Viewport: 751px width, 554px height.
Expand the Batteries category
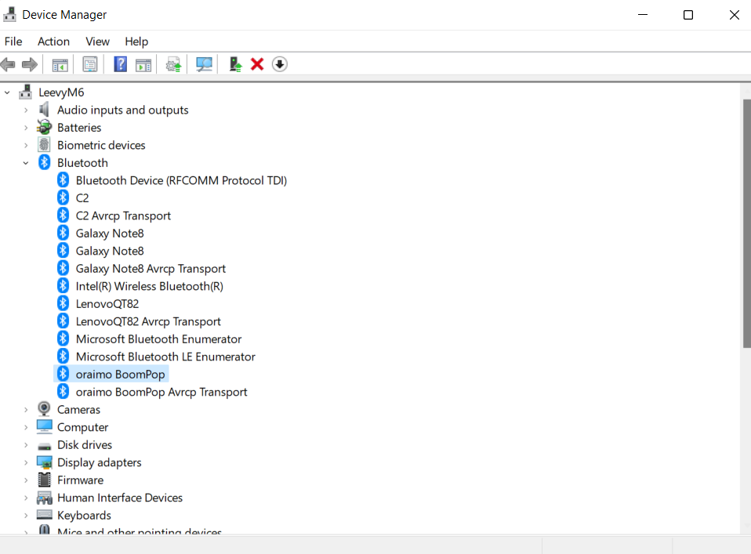(x=26, y=128)
